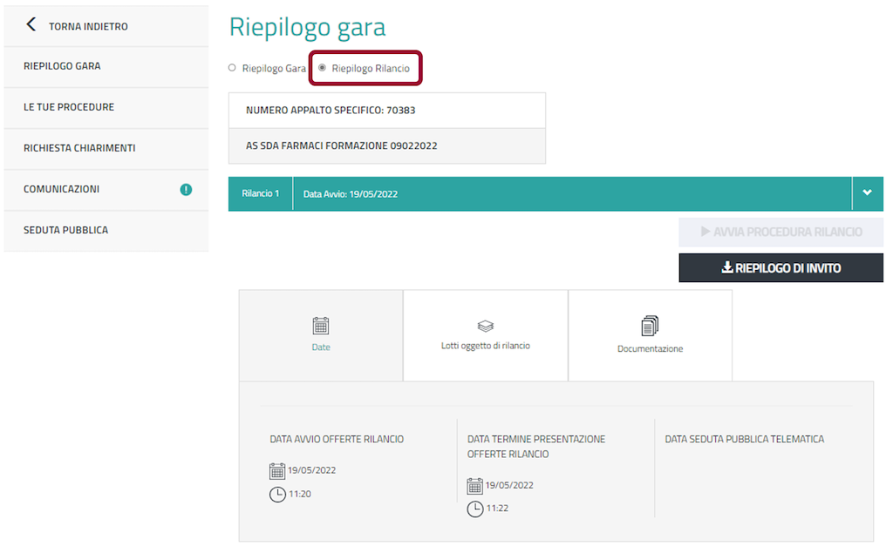Click the Documentazione documents icon
The height and width of the screenshot is (553, 893).
tap(650, 326)
